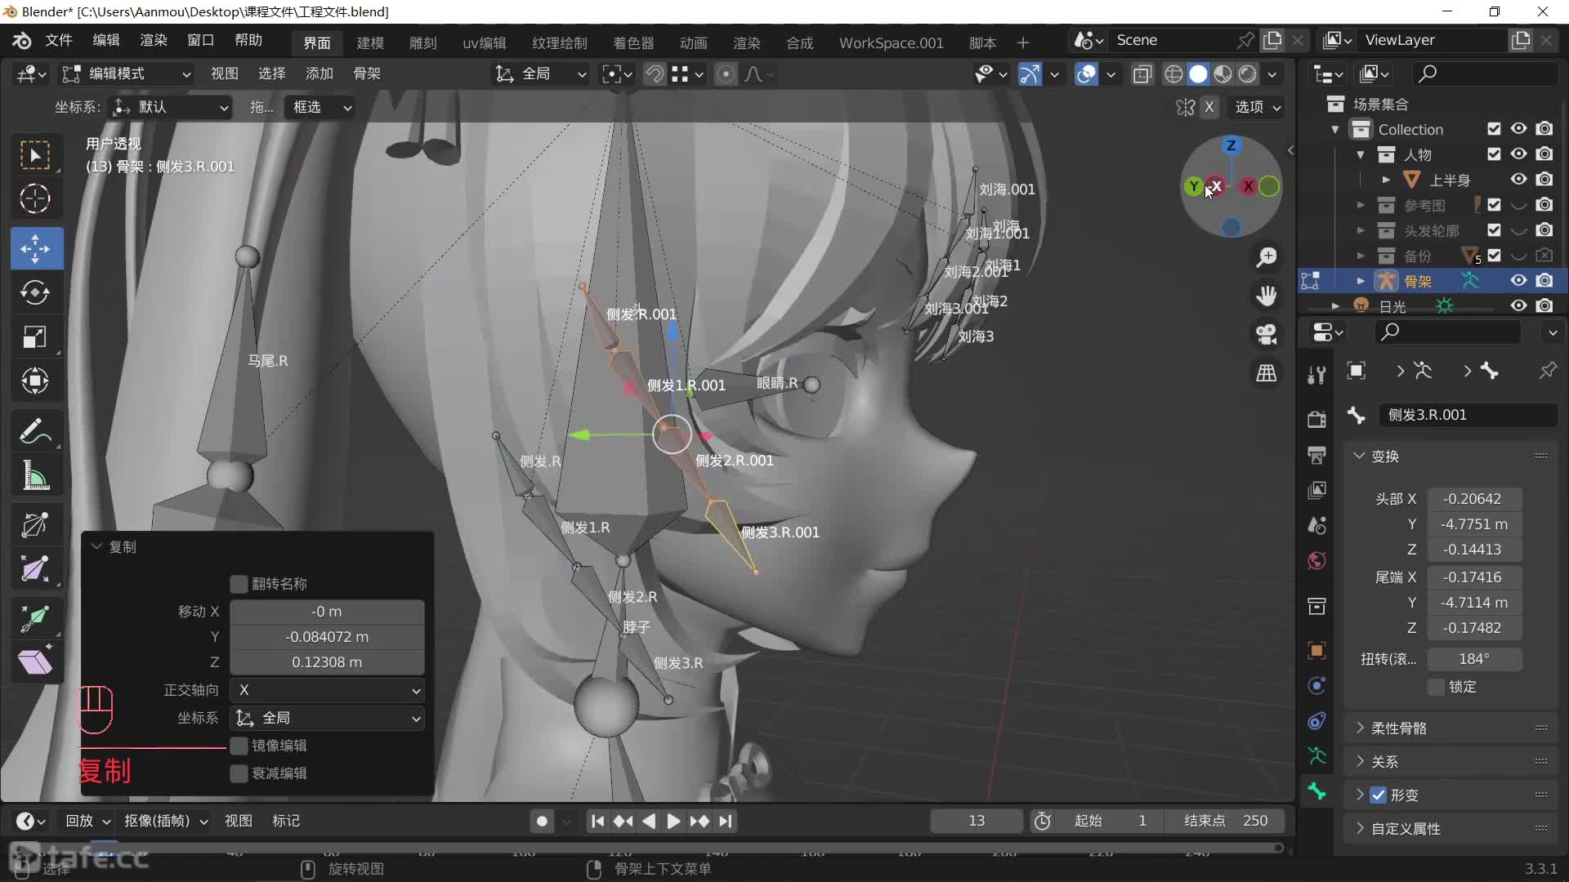Click the 扭转 roll 184° slider field

[x=1474, y=659]
